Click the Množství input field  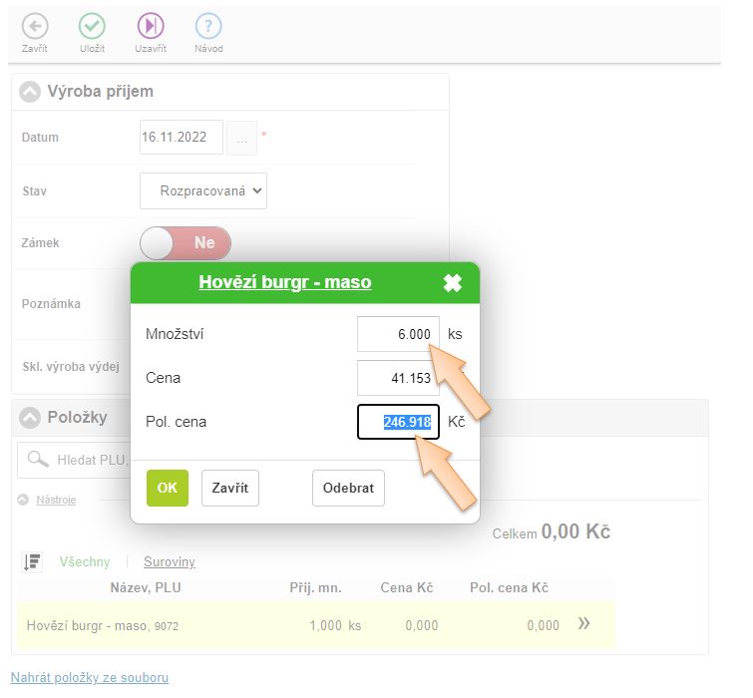397,334
